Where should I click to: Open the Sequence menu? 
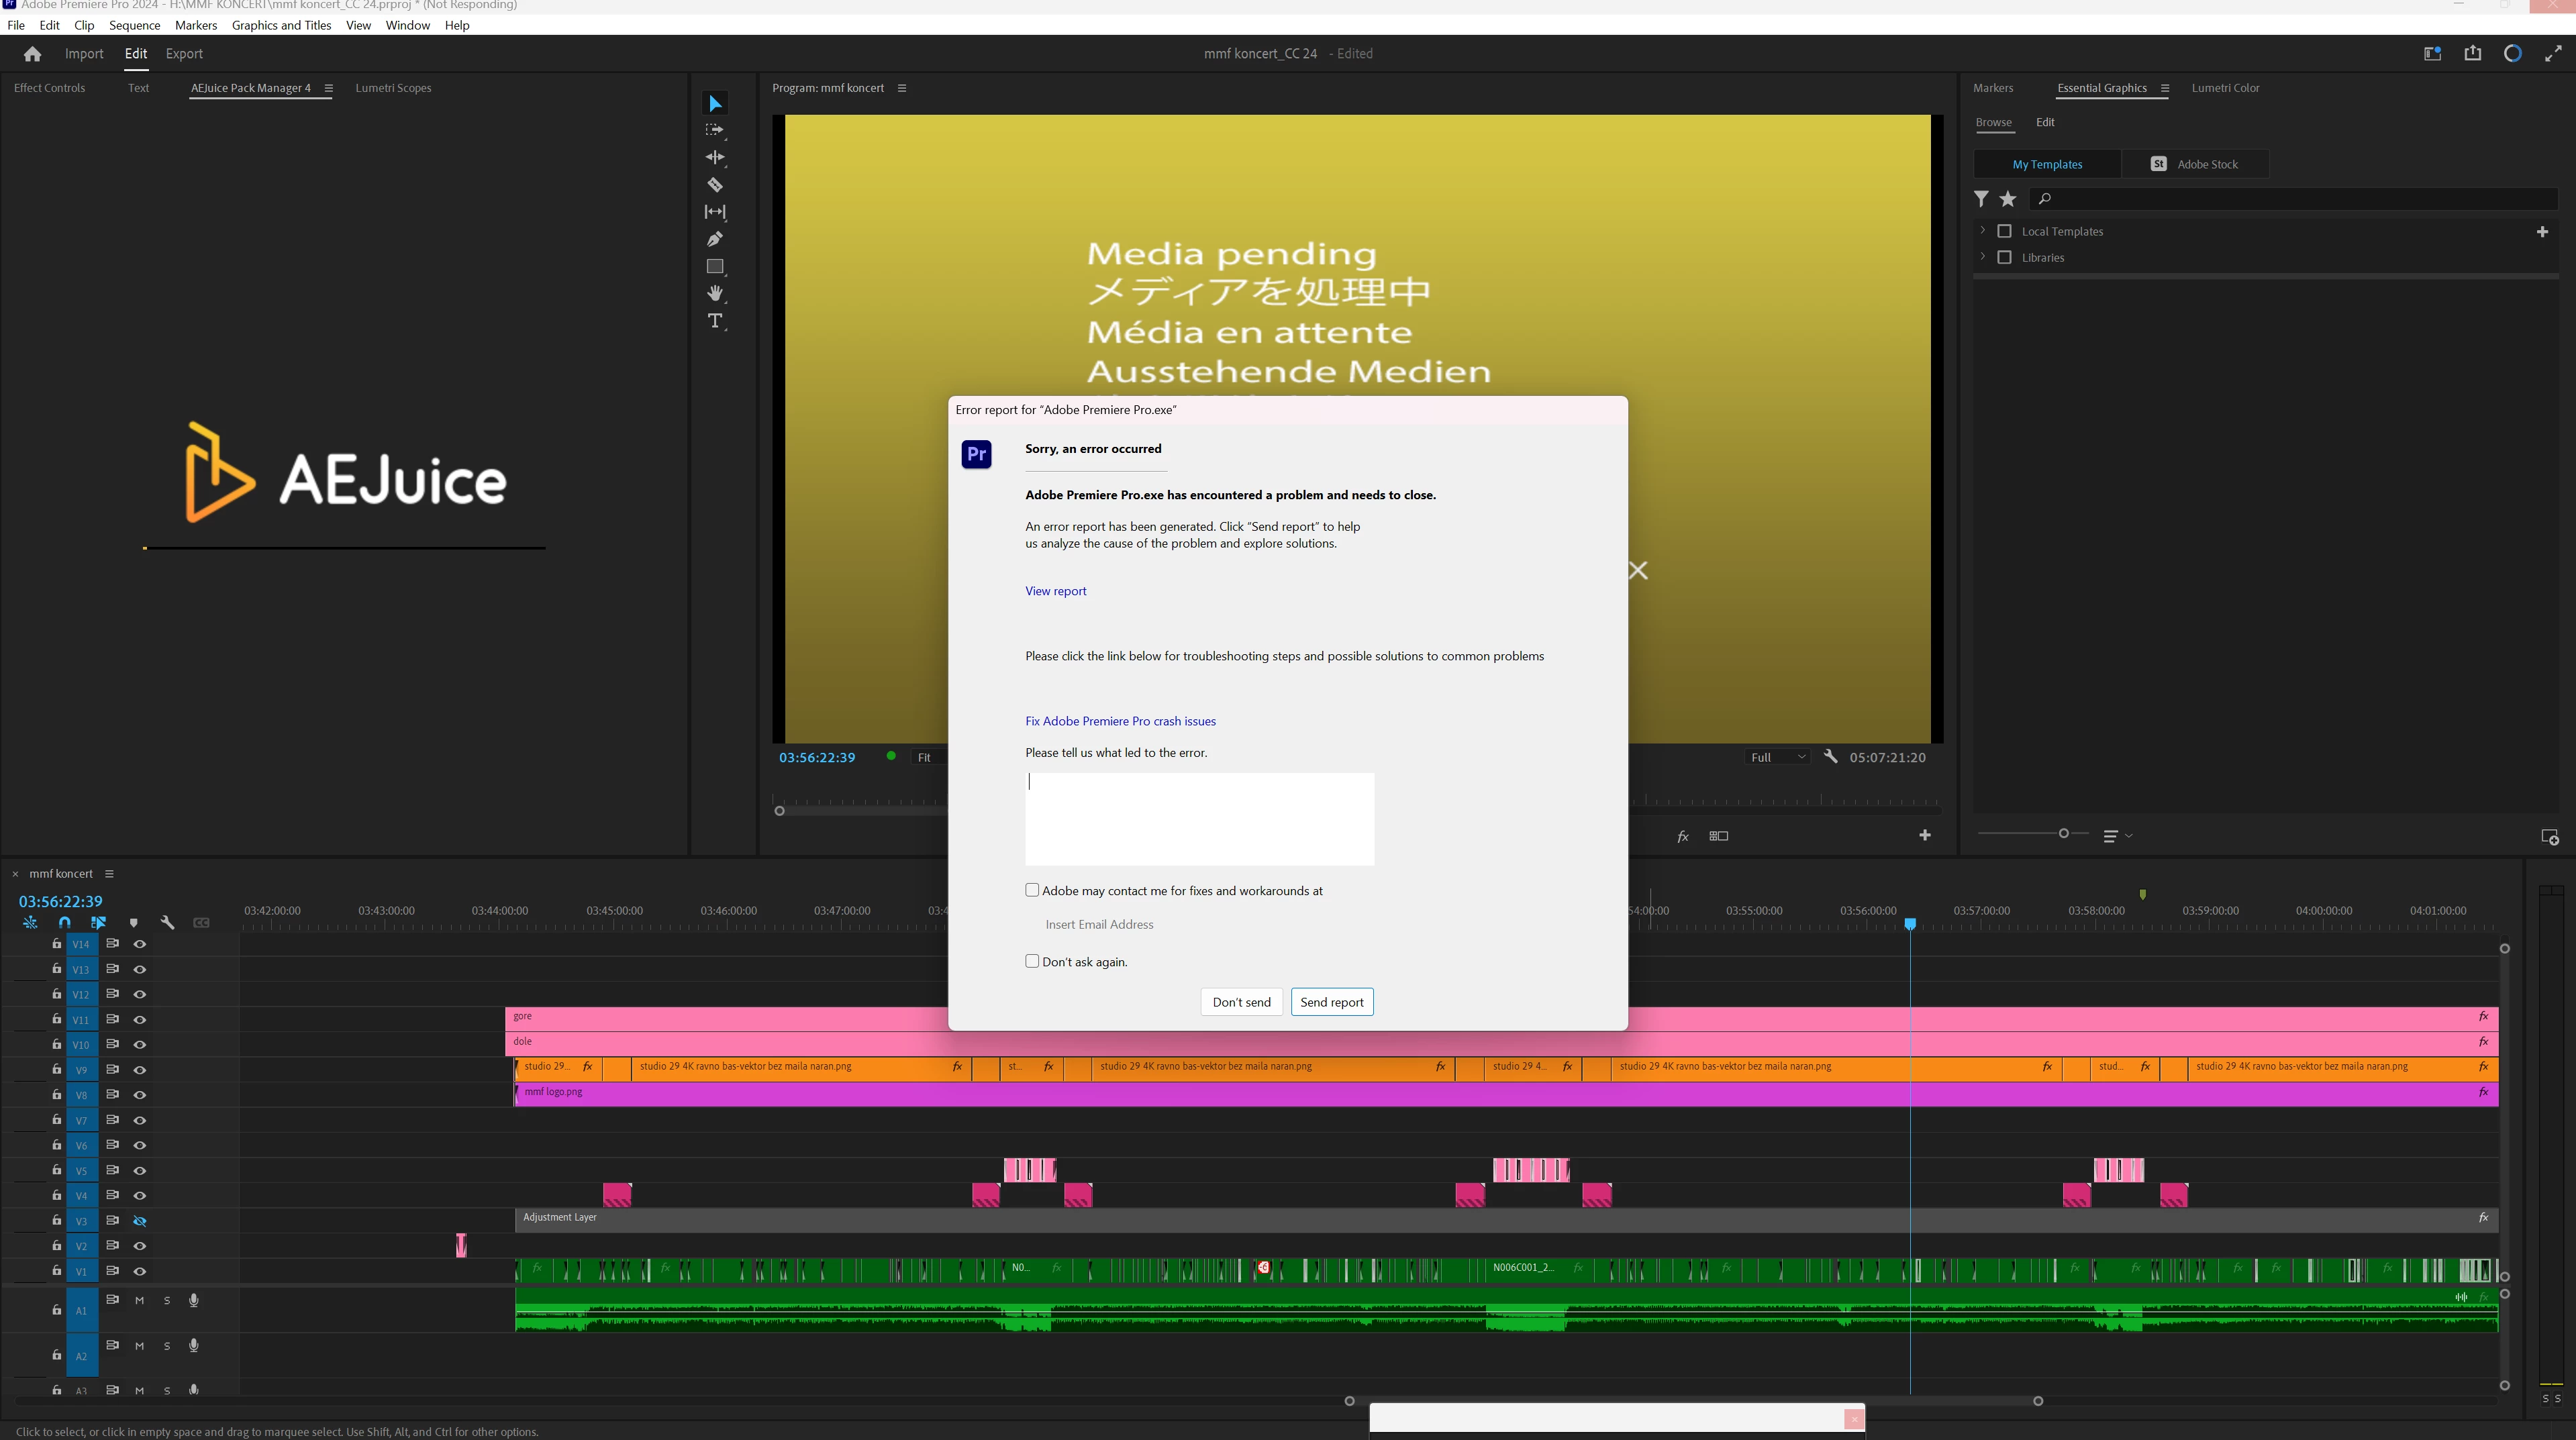134,25
